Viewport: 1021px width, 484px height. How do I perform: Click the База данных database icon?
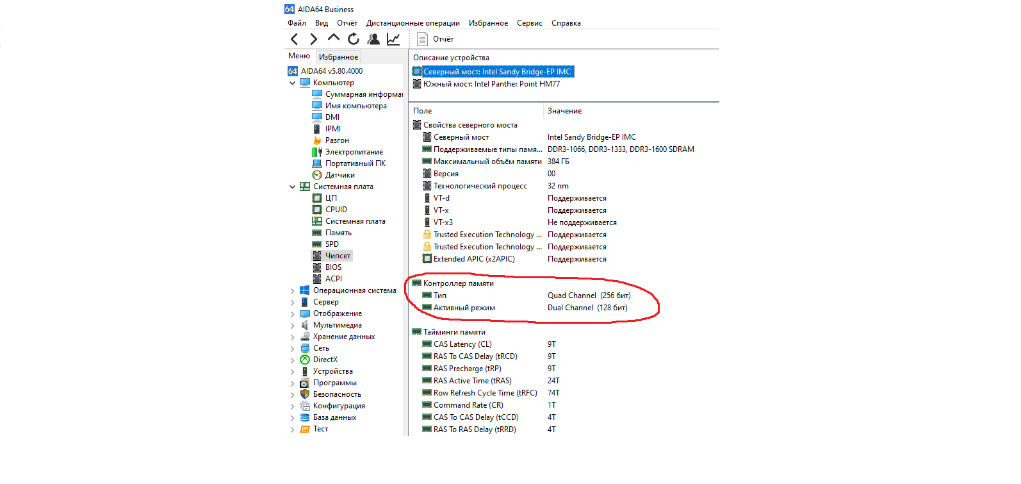(x=304, y=417)
